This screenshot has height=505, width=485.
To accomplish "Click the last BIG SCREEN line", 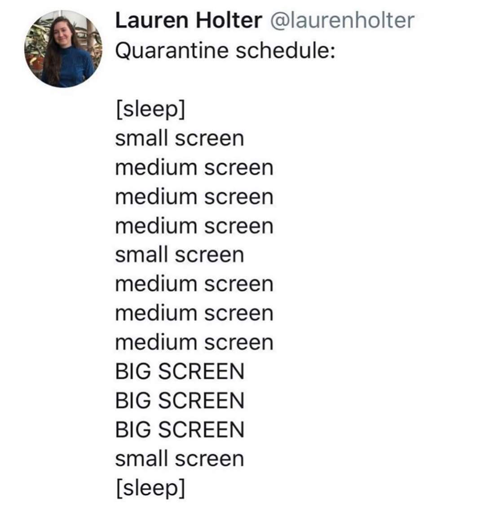I will point(180,430).
